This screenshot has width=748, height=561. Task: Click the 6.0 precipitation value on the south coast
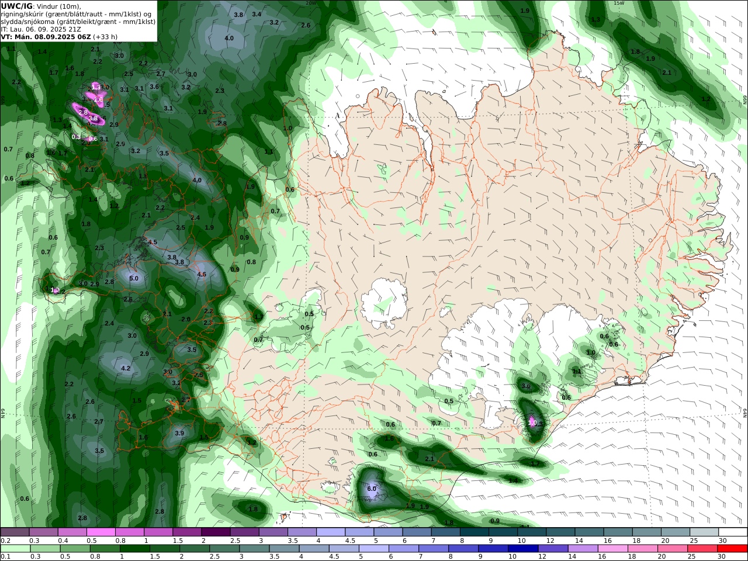tap(372, 489)
